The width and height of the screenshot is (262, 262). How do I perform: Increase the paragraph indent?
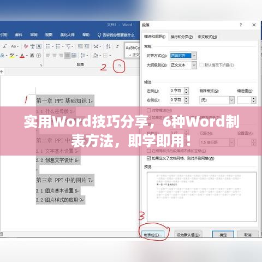coord(87,46)
